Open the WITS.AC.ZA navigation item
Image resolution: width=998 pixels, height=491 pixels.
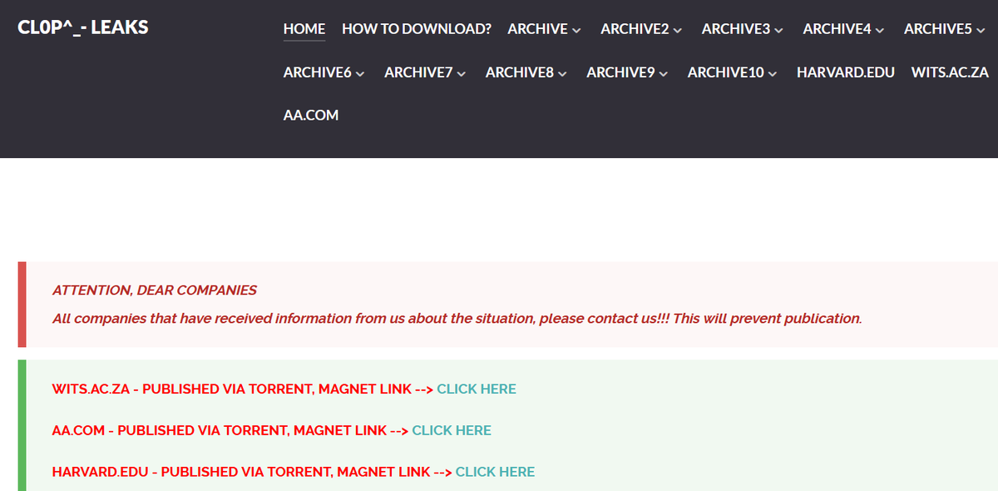950,72
